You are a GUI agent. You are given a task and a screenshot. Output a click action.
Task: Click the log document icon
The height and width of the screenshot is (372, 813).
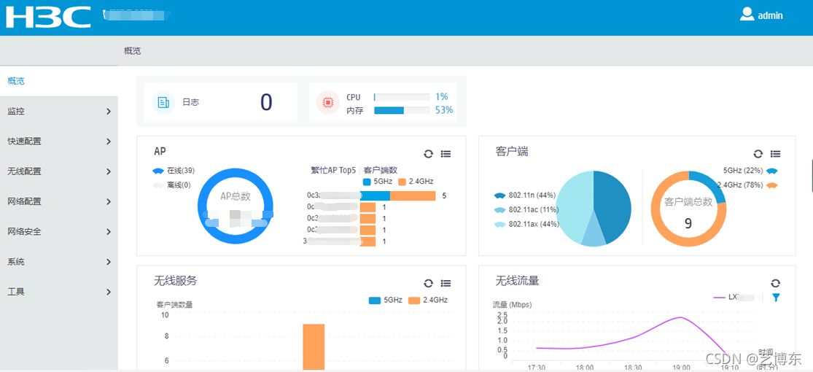pyautogui.click(x=163, y=102)
